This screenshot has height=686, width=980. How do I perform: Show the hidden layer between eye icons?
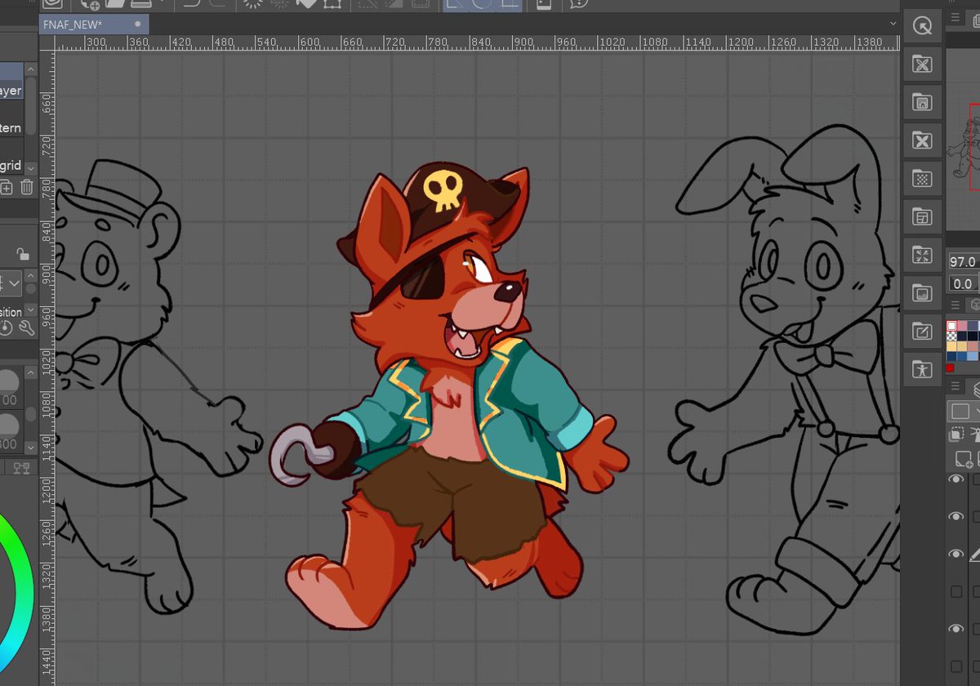click(x=956, y=592)
